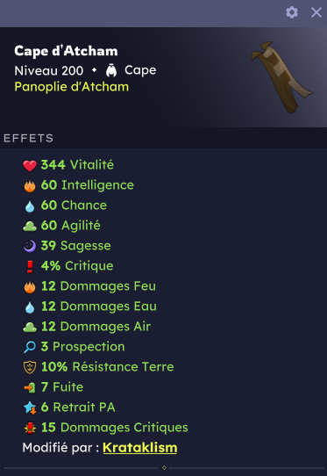Viewport: 327px width, 476px height.
Task: Click the water drop icon beside Chance
Action: coord(30,206)
